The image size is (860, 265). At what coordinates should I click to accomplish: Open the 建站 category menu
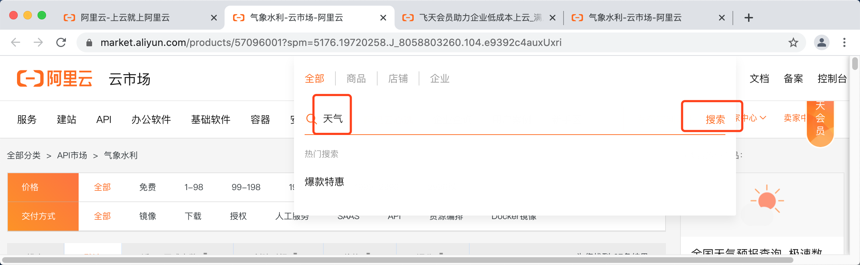pyautogui.click(x=67, y=119)
